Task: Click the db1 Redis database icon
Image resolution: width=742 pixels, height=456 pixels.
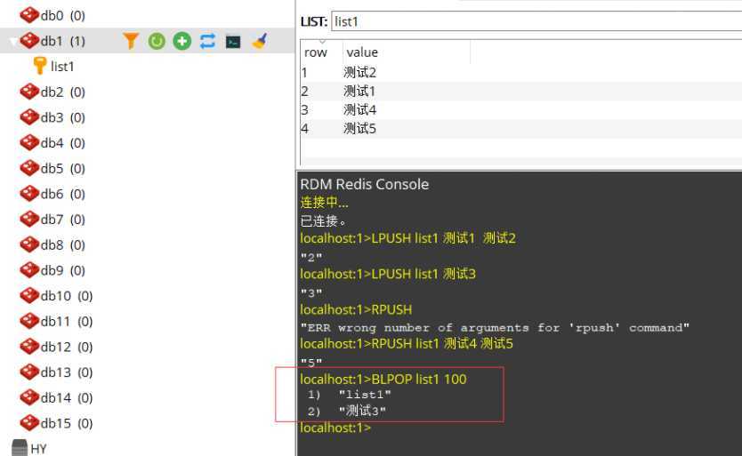Action: point(29,41)
